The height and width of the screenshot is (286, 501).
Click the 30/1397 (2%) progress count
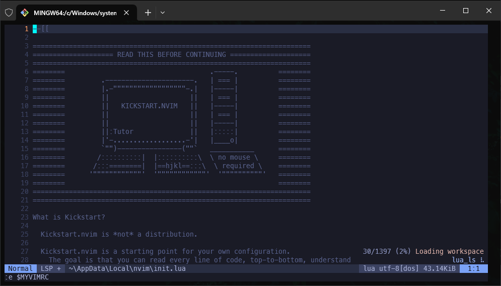click(x=387, y=251)
